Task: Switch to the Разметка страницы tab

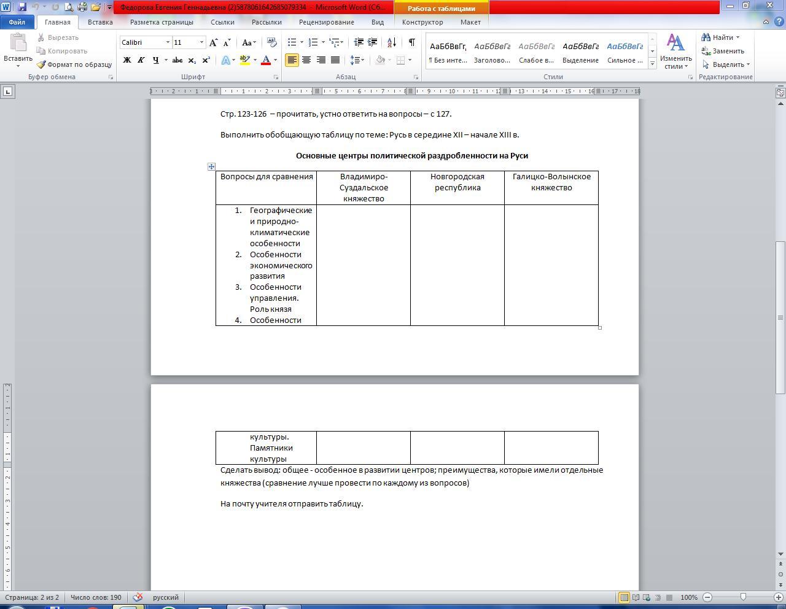Action: pyautogui.click(x=161, y=22)
